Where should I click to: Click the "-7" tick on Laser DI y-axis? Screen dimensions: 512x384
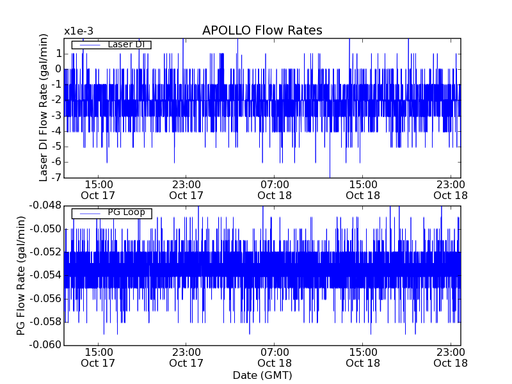(x=56, y=177)
